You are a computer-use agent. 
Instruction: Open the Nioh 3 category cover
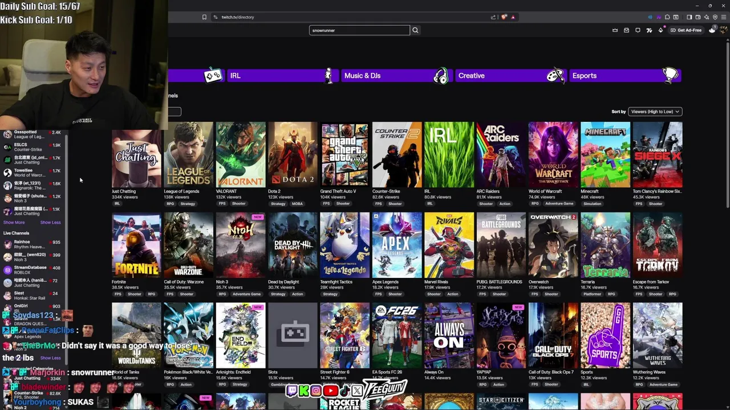tap(241, 245)
